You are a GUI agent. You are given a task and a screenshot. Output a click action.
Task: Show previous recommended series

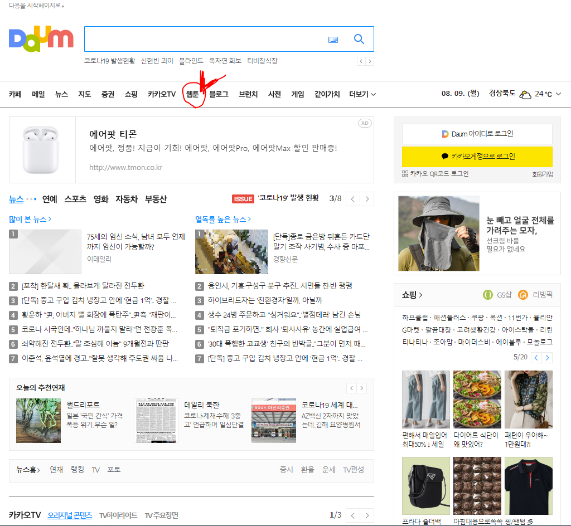click(x=351, y=388)
